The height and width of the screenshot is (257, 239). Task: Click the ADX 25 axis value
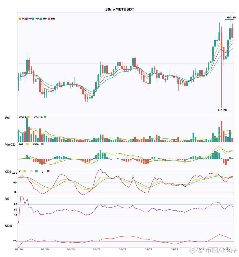pyautogui.click(x=15, y=241)
